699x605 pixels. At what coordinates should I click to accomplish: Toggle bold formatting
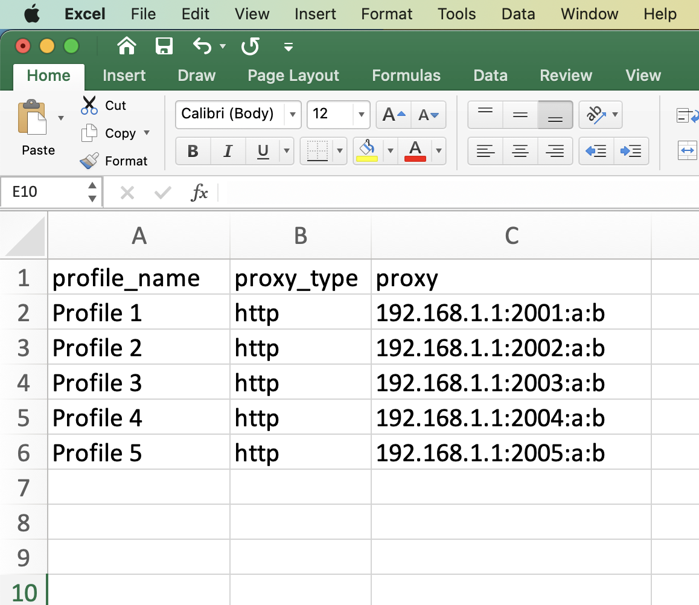point(193,151)
